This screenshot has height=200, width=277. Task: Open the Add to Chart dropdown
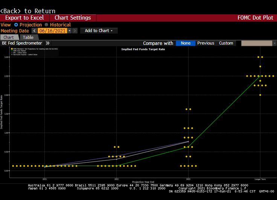coord(99,31)
